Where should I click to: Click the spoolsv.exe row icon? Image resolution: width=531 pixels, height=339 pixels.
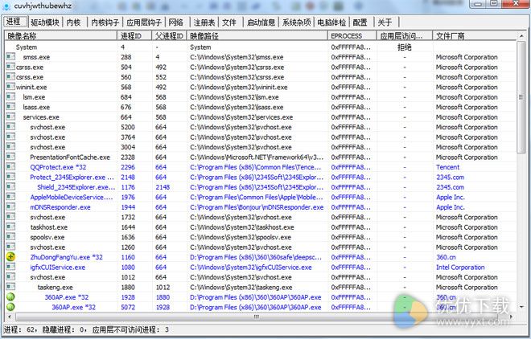[x=10, y=237]
